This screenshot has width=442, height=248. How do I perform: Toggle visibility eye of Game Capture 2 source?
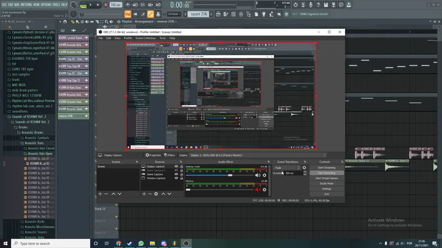coord(176,171)
